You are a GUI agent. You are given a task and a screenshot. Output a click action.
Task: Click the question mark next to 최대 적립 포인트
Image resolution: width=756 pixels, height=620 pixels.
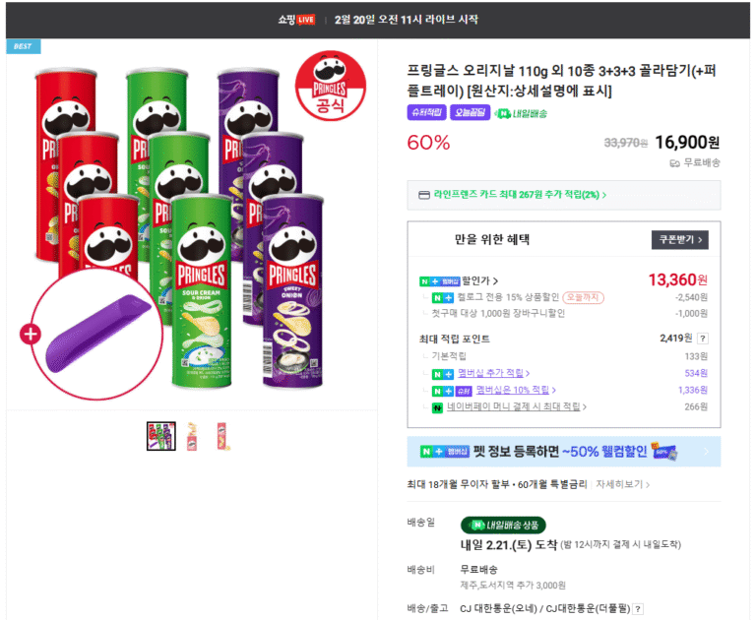point(703,339)
